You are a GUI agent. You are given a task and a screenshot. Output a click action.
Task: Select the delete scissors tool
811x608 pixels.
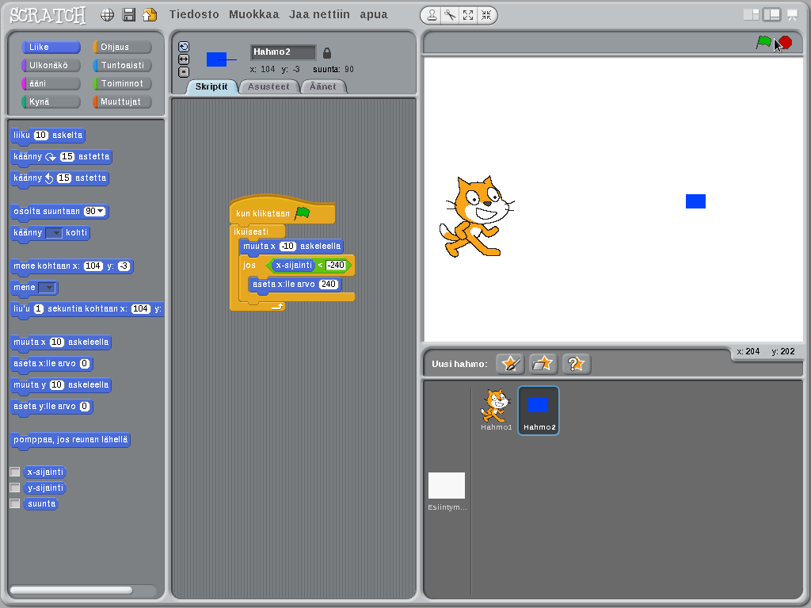[450, 16]
